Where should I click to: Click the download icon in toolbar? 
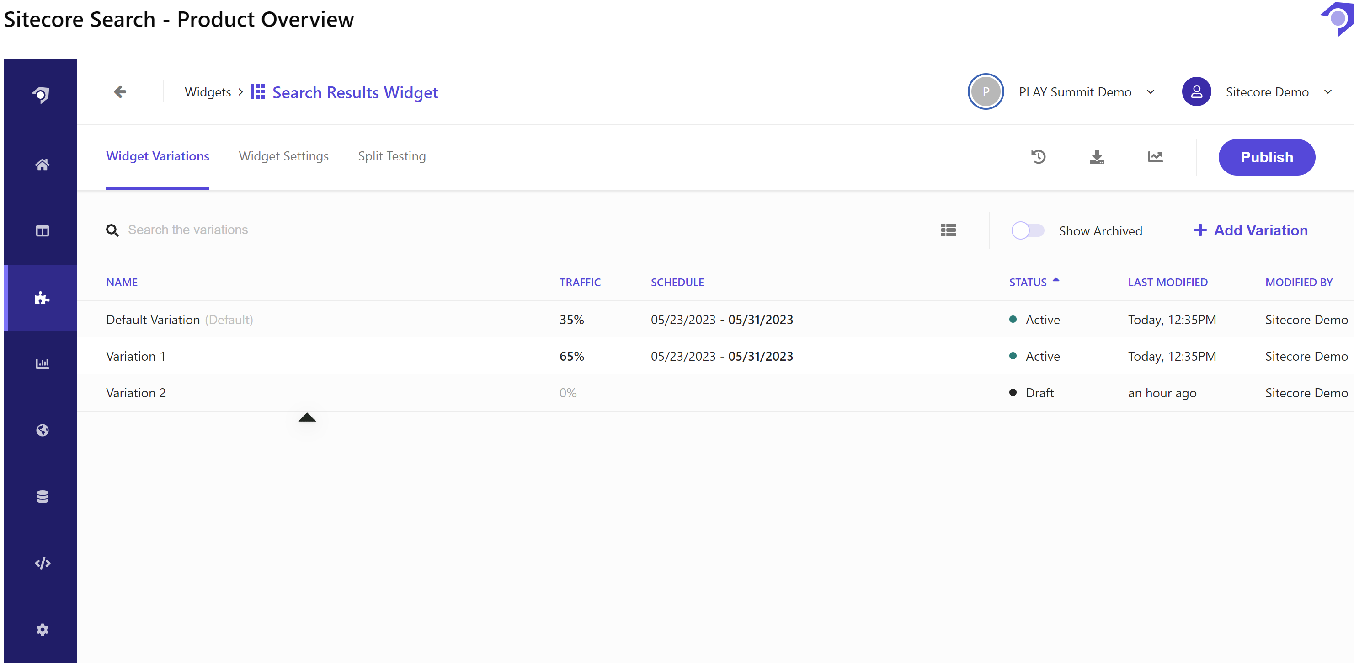click(1097, 157)
